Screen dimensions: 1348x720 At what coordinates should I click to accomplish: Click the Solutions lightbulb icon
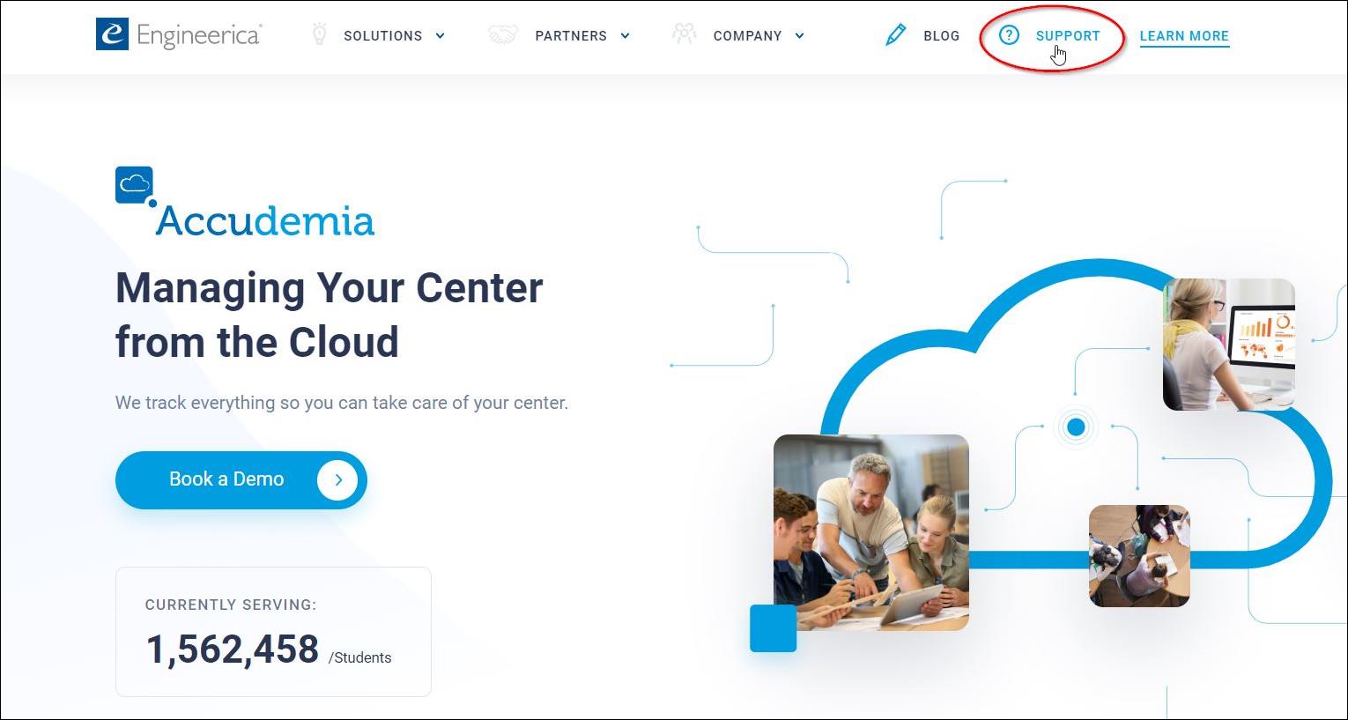[320, 34]
